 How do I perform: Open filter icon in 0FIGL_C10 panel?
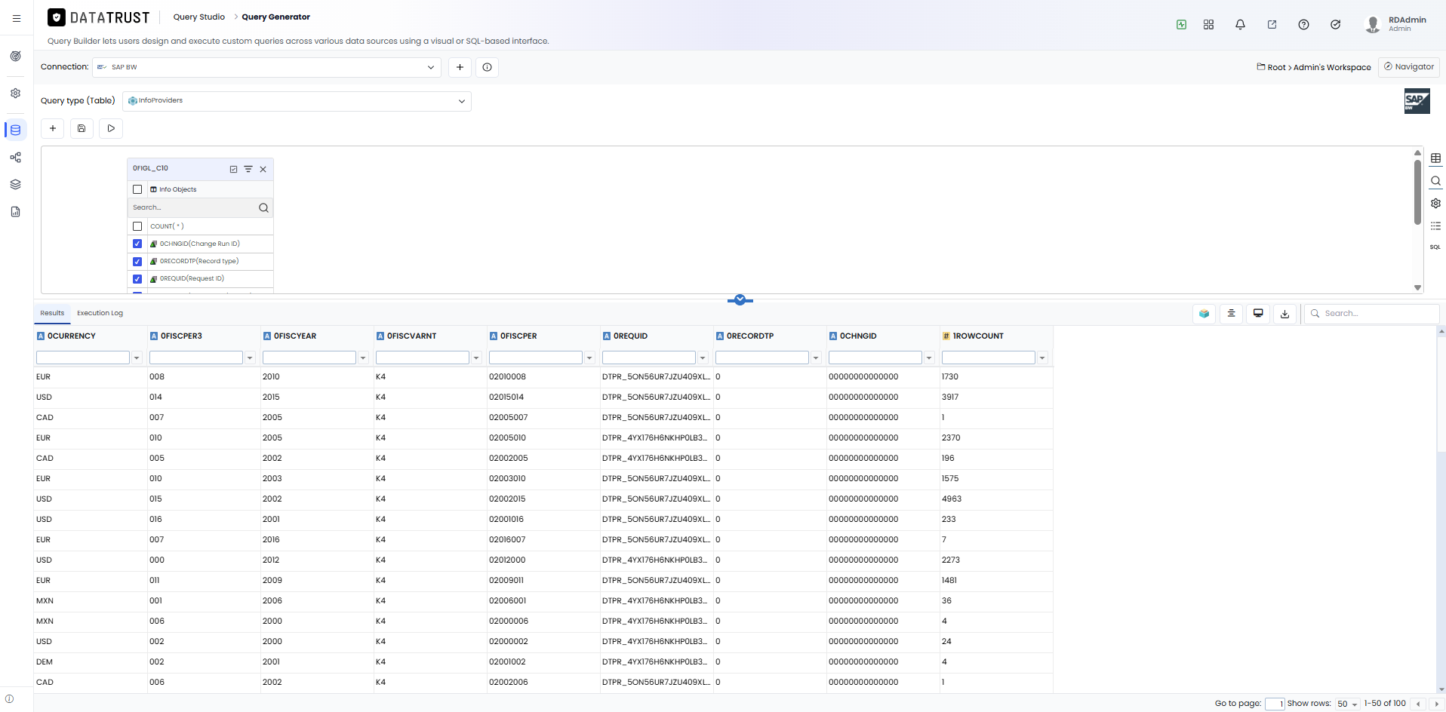tap(248, 169)
